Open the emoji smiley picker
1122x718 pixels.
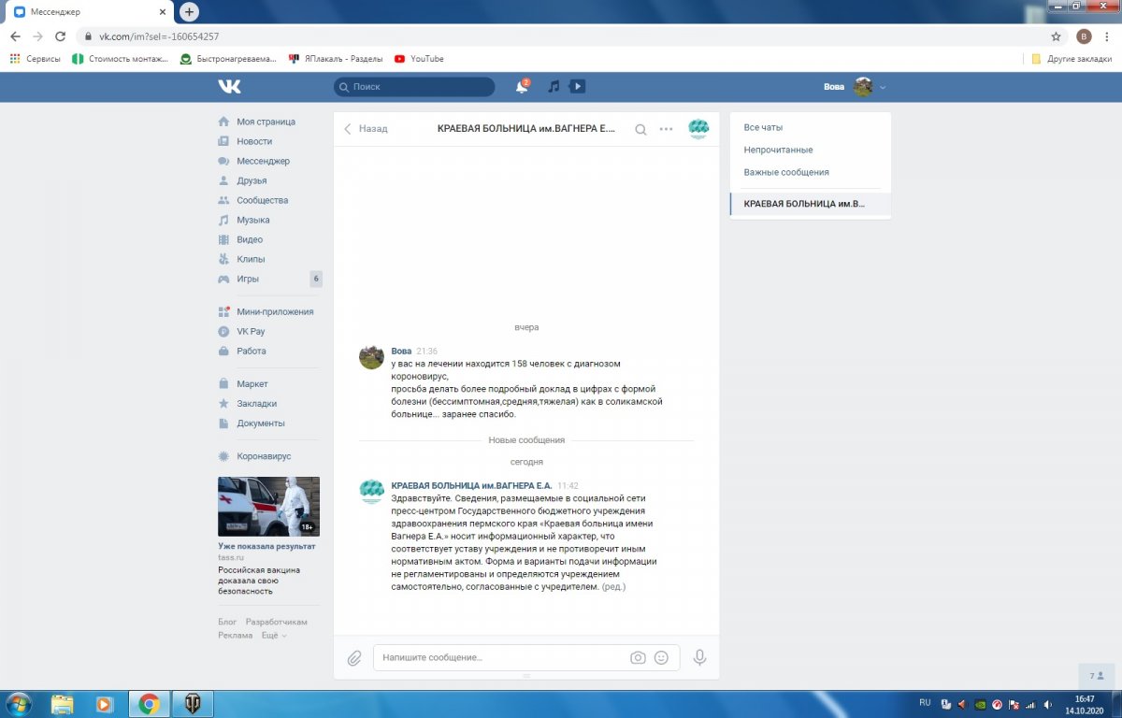click(x=661, y=658)
